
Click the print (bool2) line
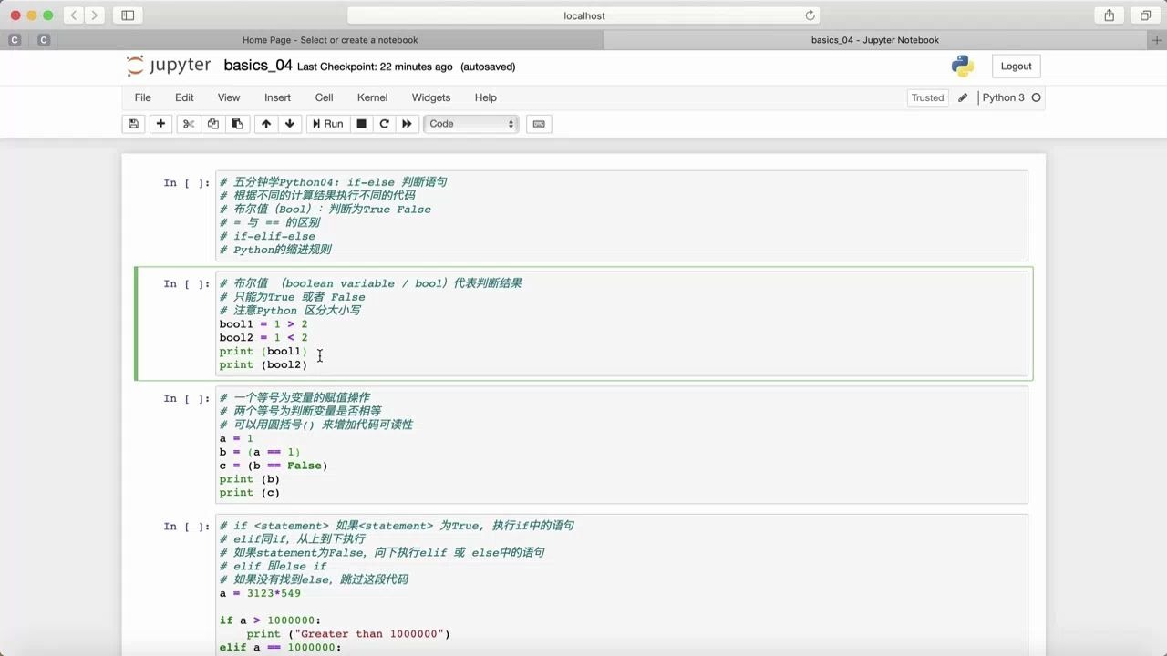(263, 364)
